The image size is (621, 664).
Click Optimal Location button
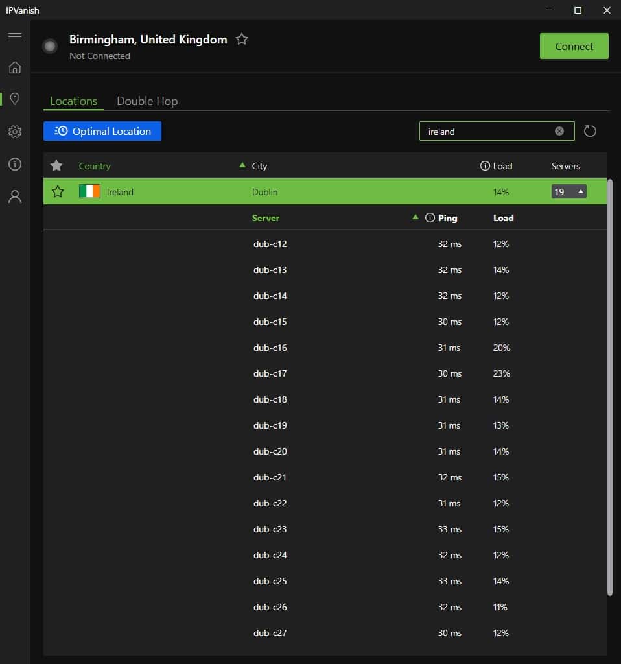(x=102, y=131)
